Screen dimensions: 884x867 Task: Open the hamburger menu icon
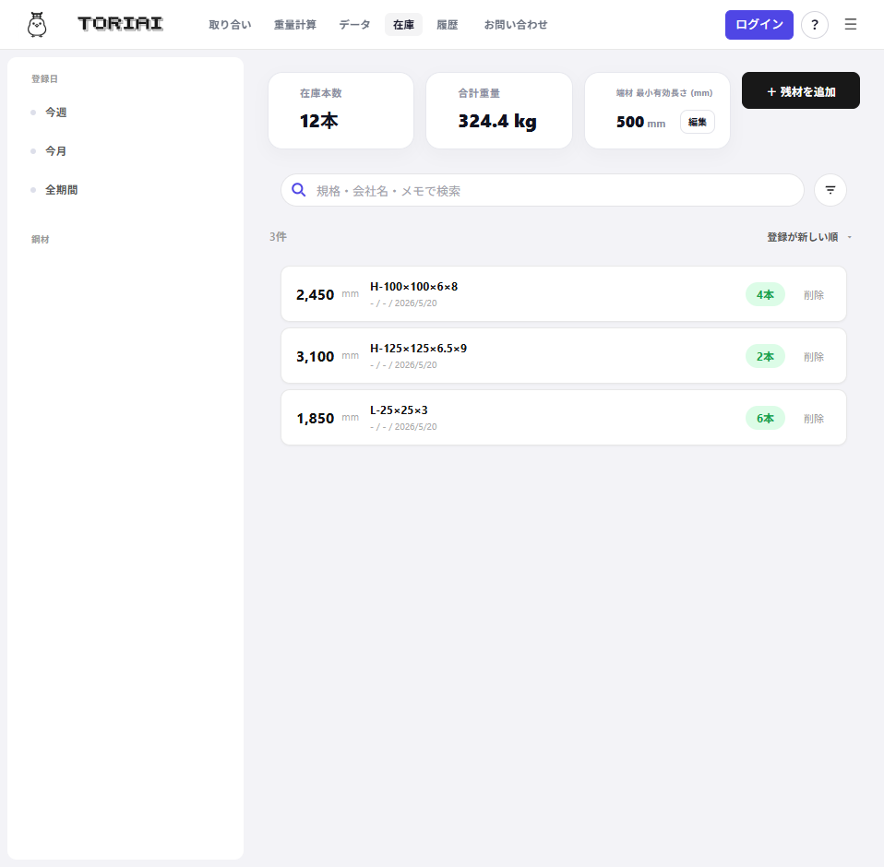[850, 24]
